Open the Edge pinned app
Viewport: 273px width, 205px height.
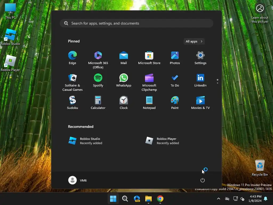click(73, 58)
